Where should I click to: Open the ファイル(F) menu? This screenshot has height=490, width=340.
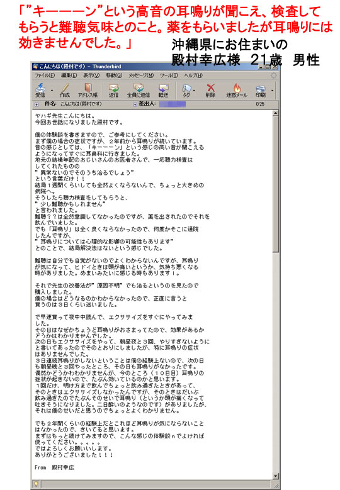point(45,75)
